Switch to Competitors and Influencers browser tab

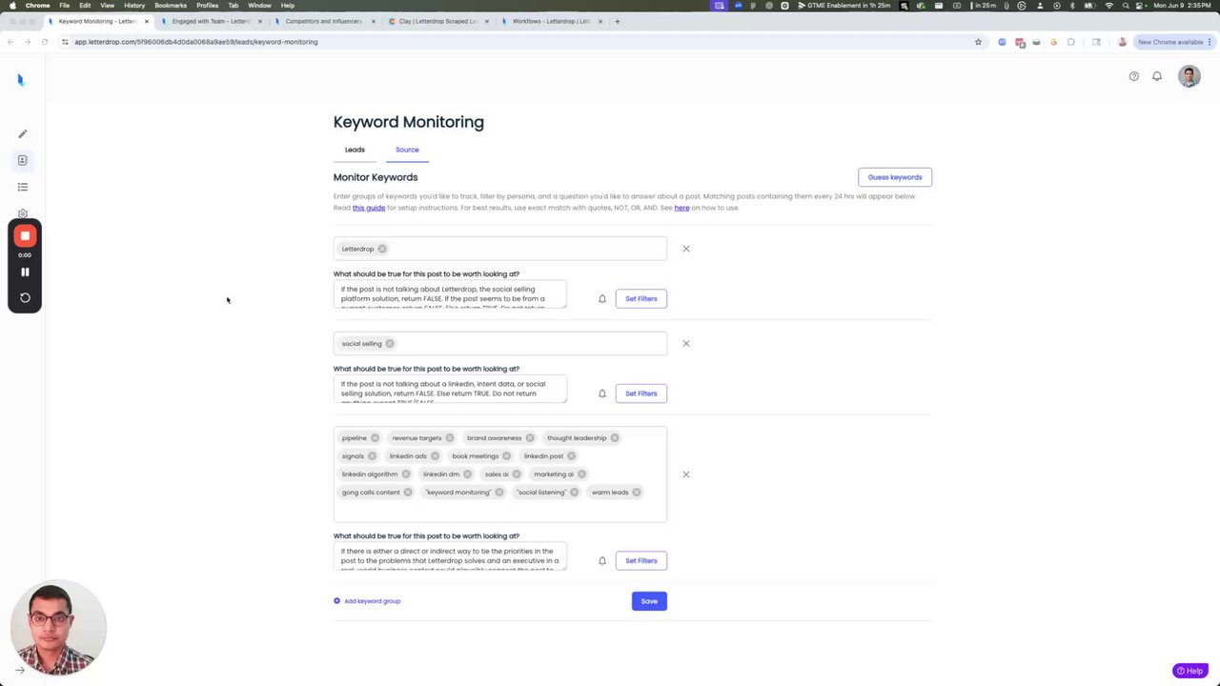tap(324, 21)
